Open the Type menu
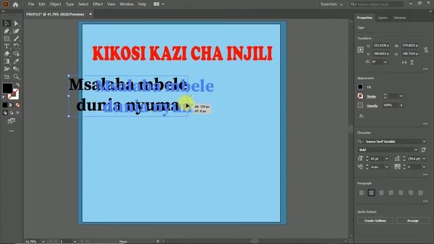 coord(70,4)
